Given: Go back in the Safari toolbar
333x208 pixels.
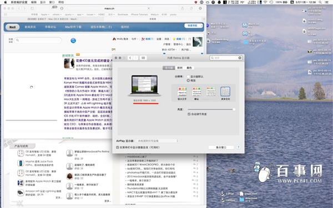Looking at the screenshot, I should 19,8.
